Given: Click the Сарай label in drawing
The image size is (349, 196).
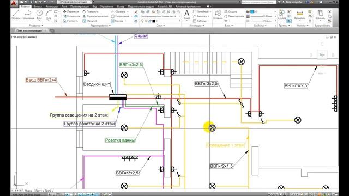Looking at the screenshot, I should [141, 36].
